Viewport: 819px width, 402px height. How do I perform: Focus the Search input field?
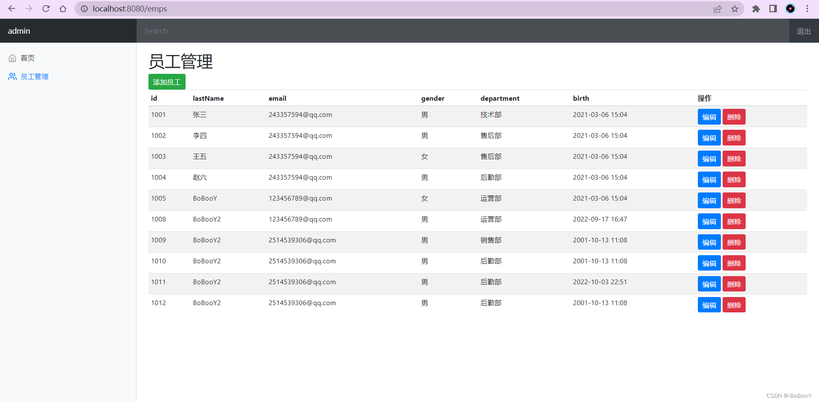point(463,31)
